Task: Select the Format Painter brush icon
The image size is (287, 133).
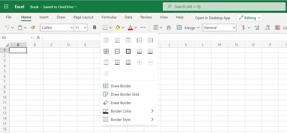Action: pyautogui.click(x=33, y=28)
